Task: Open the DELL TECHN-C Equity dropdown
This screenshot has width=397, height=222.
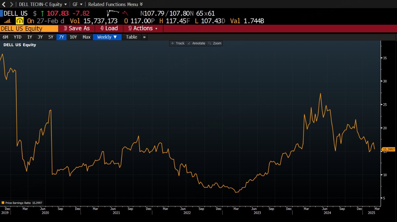Action: [x=43, y=4]
